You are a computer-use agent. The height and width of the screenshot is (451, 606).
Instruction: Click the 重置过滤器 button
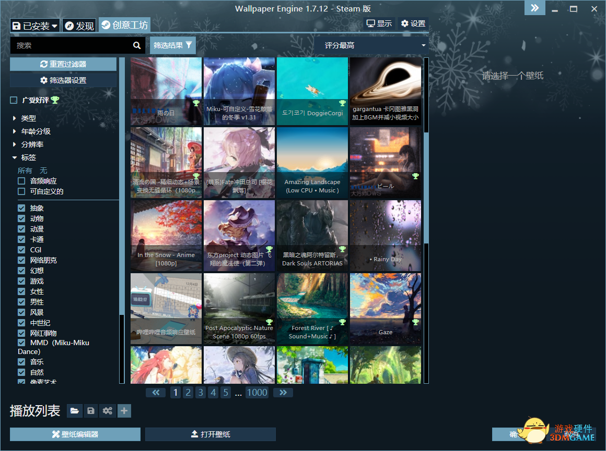click(x=63, y=64)
